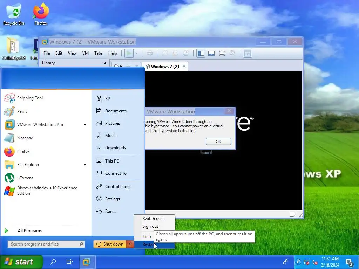Screen dimensions: 359x269
Task: Open snapshot manager toolbar icon
Action: [x=186, y=53]
